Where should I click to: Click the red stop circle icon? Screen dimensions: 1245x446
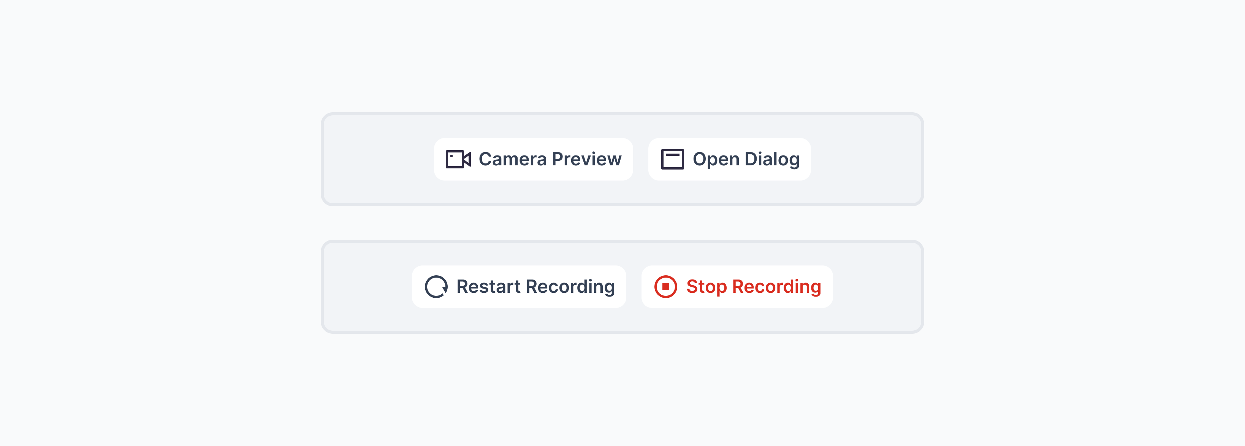pos(665,286)
